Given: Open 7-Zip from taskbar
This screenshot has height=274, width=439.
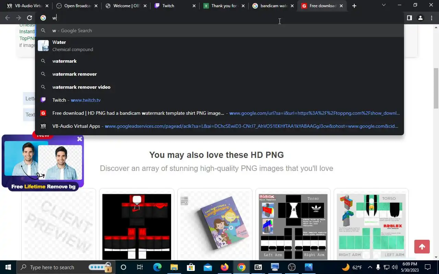Looking at the screenshot, I should click(x=258, y=267).
